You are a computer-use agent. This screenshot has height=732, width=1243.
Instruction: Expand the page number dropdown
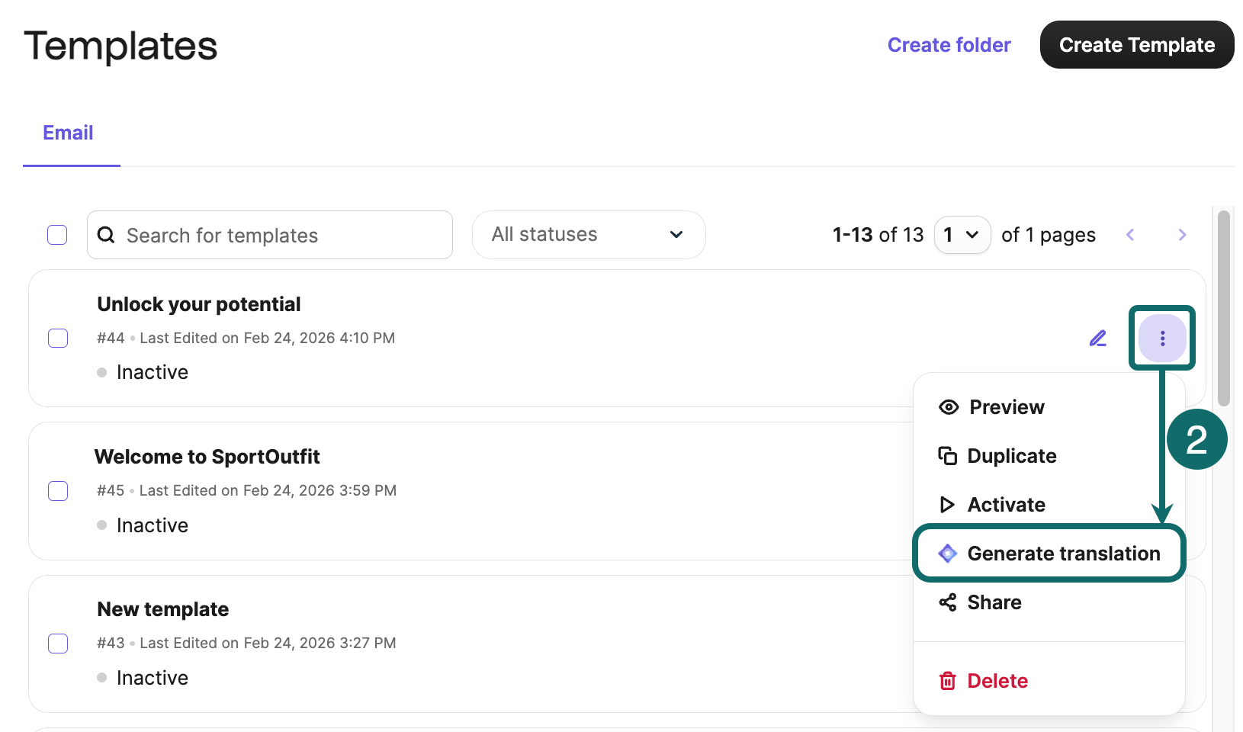point(962,235)
